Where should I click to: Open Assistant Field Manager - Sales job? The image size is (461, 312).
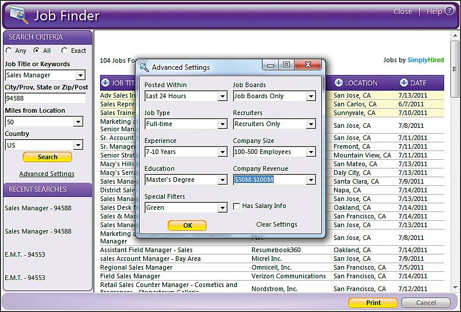tap(146, 250)
